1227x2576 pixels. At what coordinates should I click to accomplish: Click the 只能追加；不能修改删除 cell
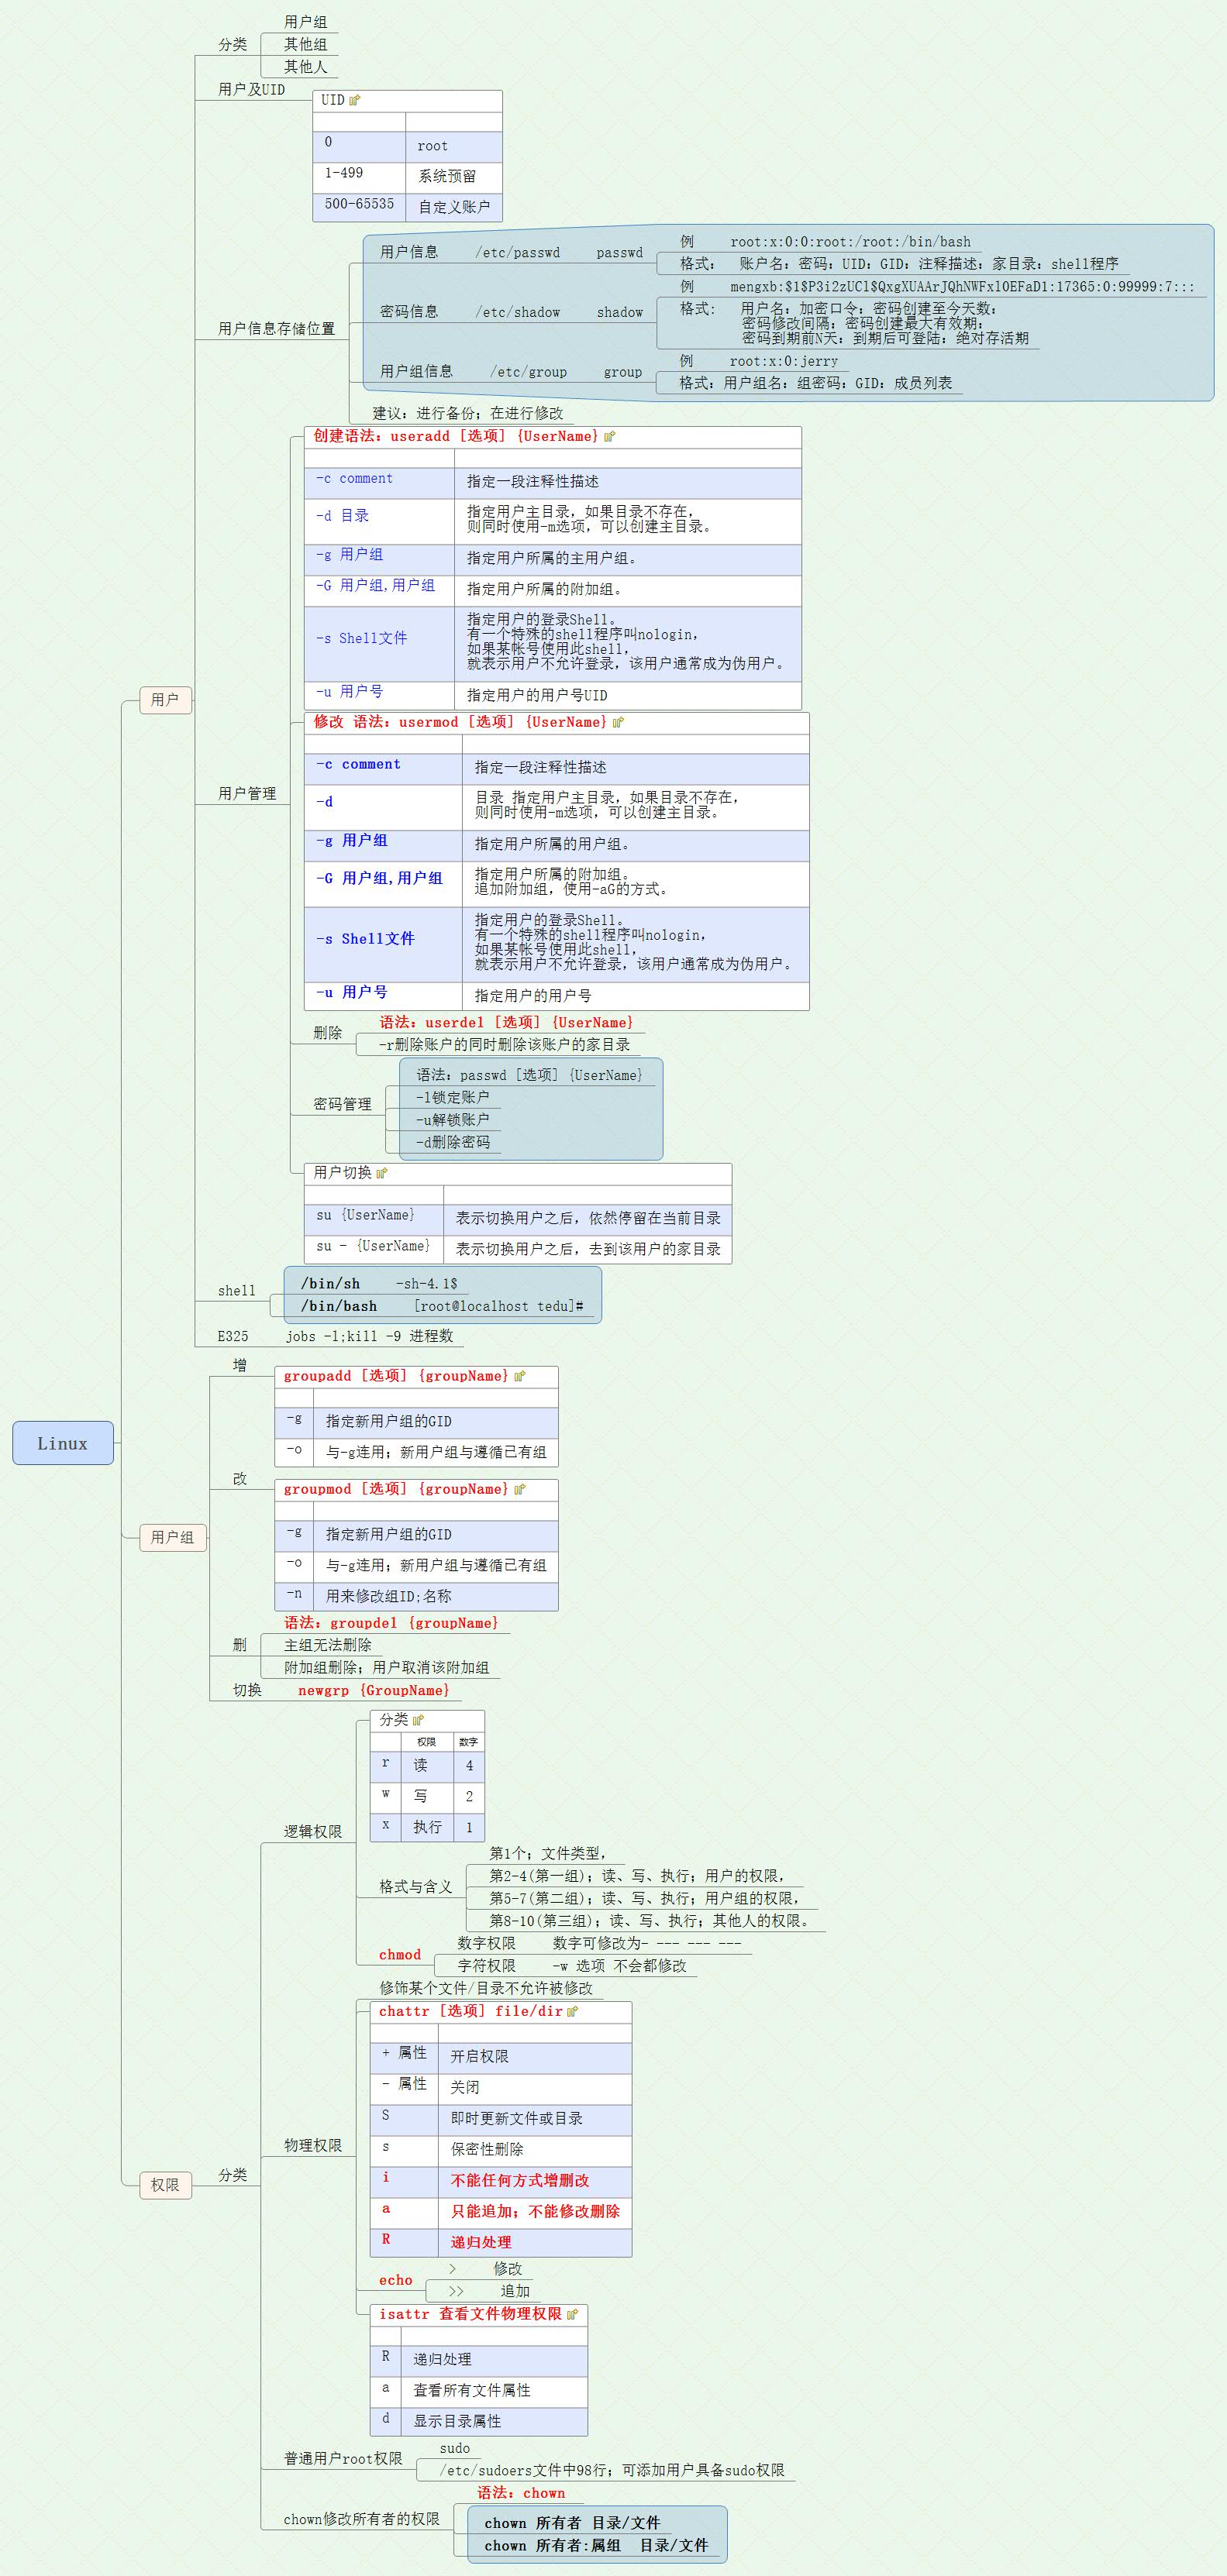[534, 2211]
